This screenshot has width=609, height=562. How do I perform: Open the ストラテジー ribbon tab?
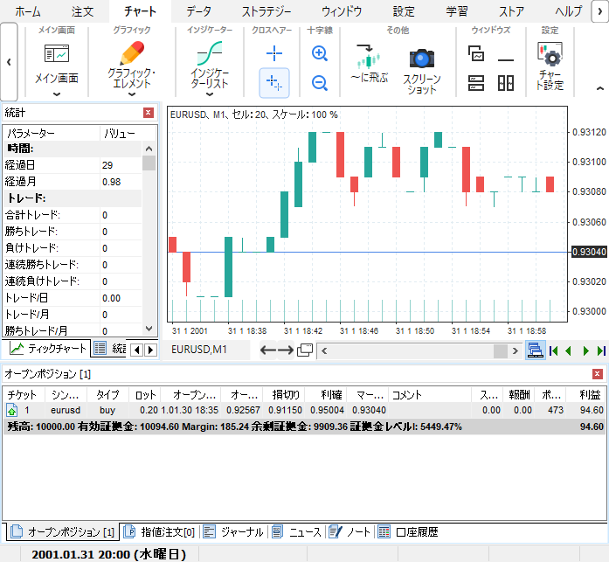pos(266,11)
